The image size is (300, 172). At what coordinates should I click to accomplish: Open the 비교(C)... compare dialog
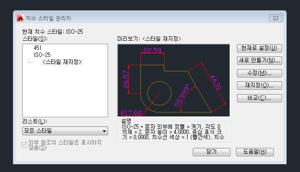coord(259,98)
